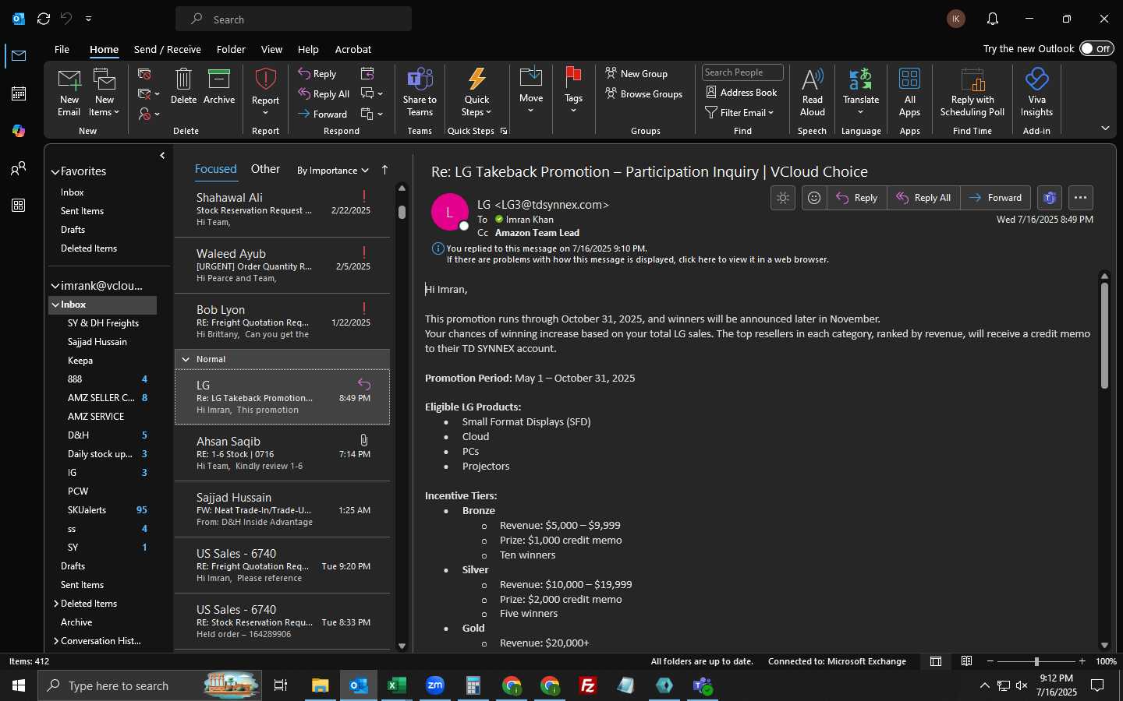Viewport: 1123px width, 701px height.
Task: Collapse the Favorites section
Action: point(55,172)
